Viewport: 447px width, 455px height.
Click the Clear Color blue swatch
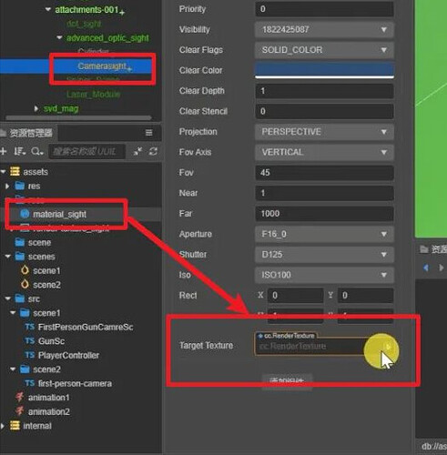(x=324, y=70)
